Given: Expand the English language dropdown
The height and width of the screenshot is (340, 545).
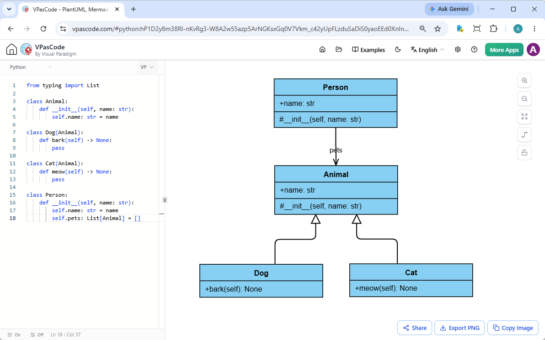Looking at the screenshot, I should (427, 50).
